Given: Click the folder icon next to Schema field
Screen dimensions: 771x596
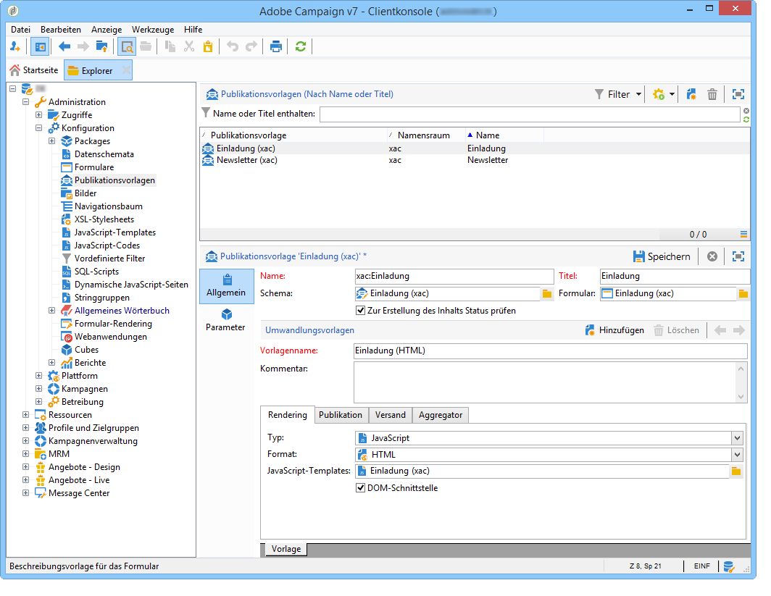Looking at the screenshot, I should (x=547, y=294).
